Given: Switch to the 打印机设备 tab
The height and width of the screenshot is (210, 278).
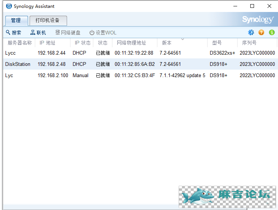Looking at the screenshot, I should coord(48,21).
